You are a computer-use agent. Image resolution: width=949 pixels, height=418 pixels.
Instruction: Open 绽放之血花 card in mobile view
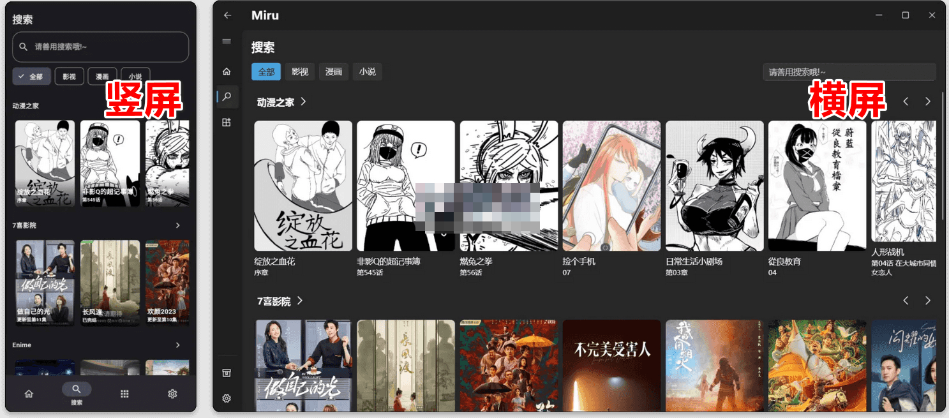click(x=45, y=163)
